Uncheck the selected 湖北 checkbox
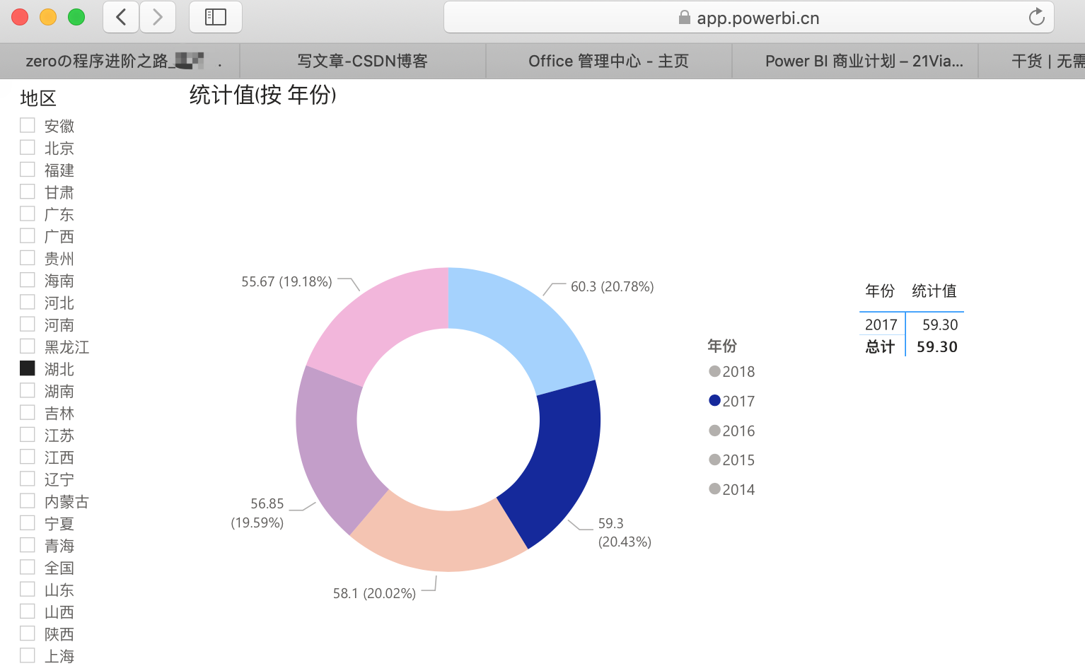The width and height of the screenshot is (1085, 666). (x=28, y=368)
